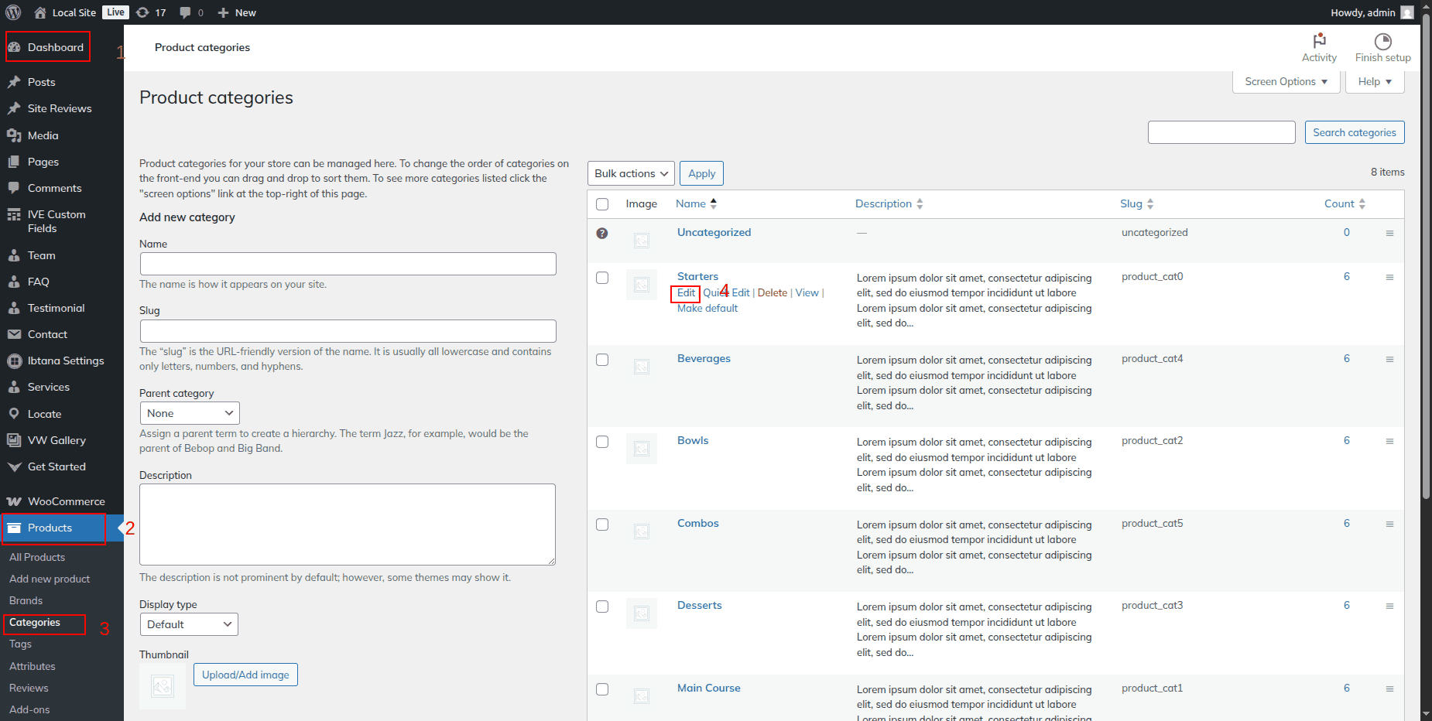Image resolution: width=1432 pixels, height=721 pixels.
Task: Open the Display type dropdown
Action: coord(189,624)
